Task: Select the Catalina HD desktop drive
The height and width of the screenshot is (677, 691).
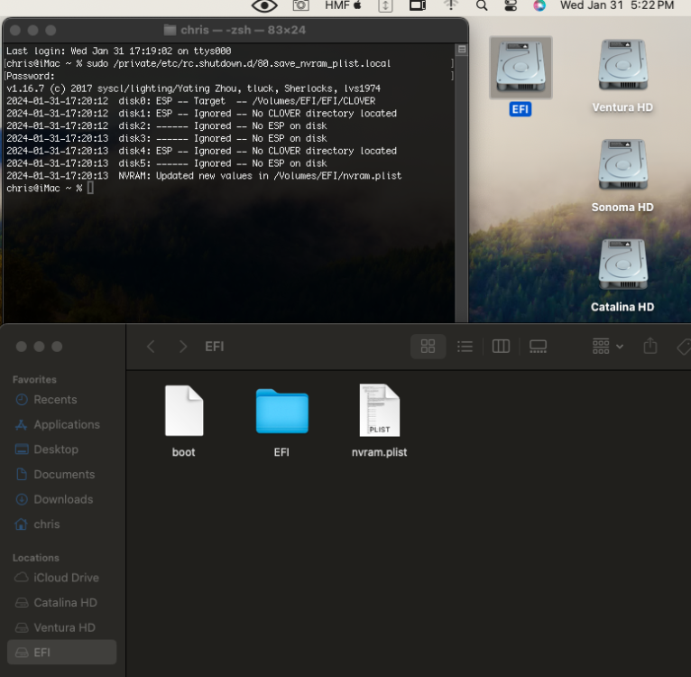Action: point(622,264)
